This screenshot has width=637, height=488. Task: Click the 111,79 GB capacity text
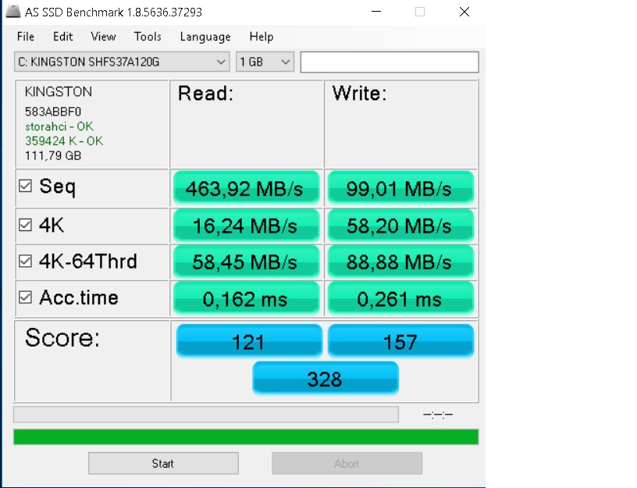coord(53,155)
